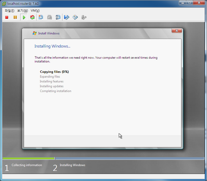Close the VM console window
The image size is (207, 181).
tap(199, 3)
